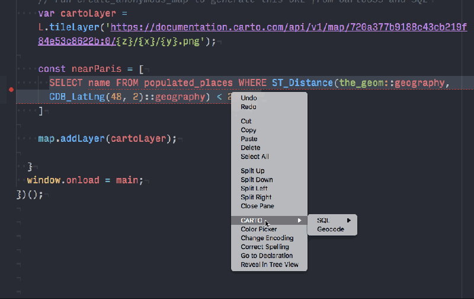
Task: Click the red breakpoint dot in the gutter
Action: [11, 90]
